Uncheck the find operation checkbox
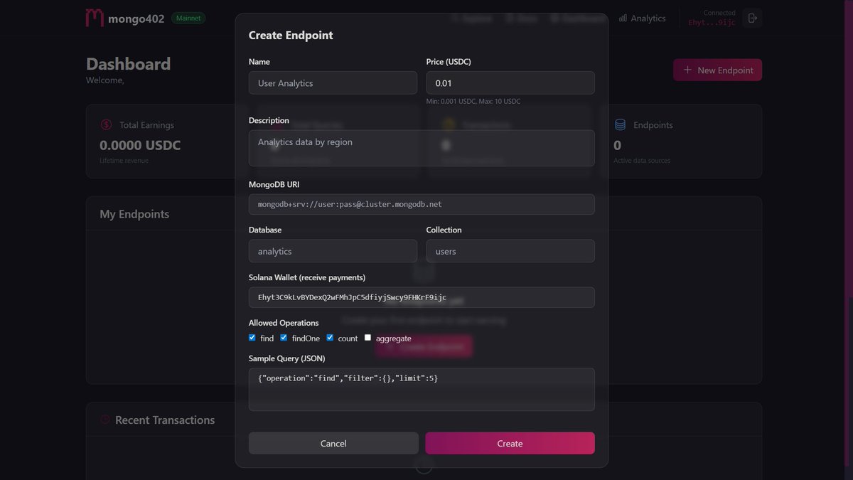Viewport: 853px width, 480px height. pos(252,338)
